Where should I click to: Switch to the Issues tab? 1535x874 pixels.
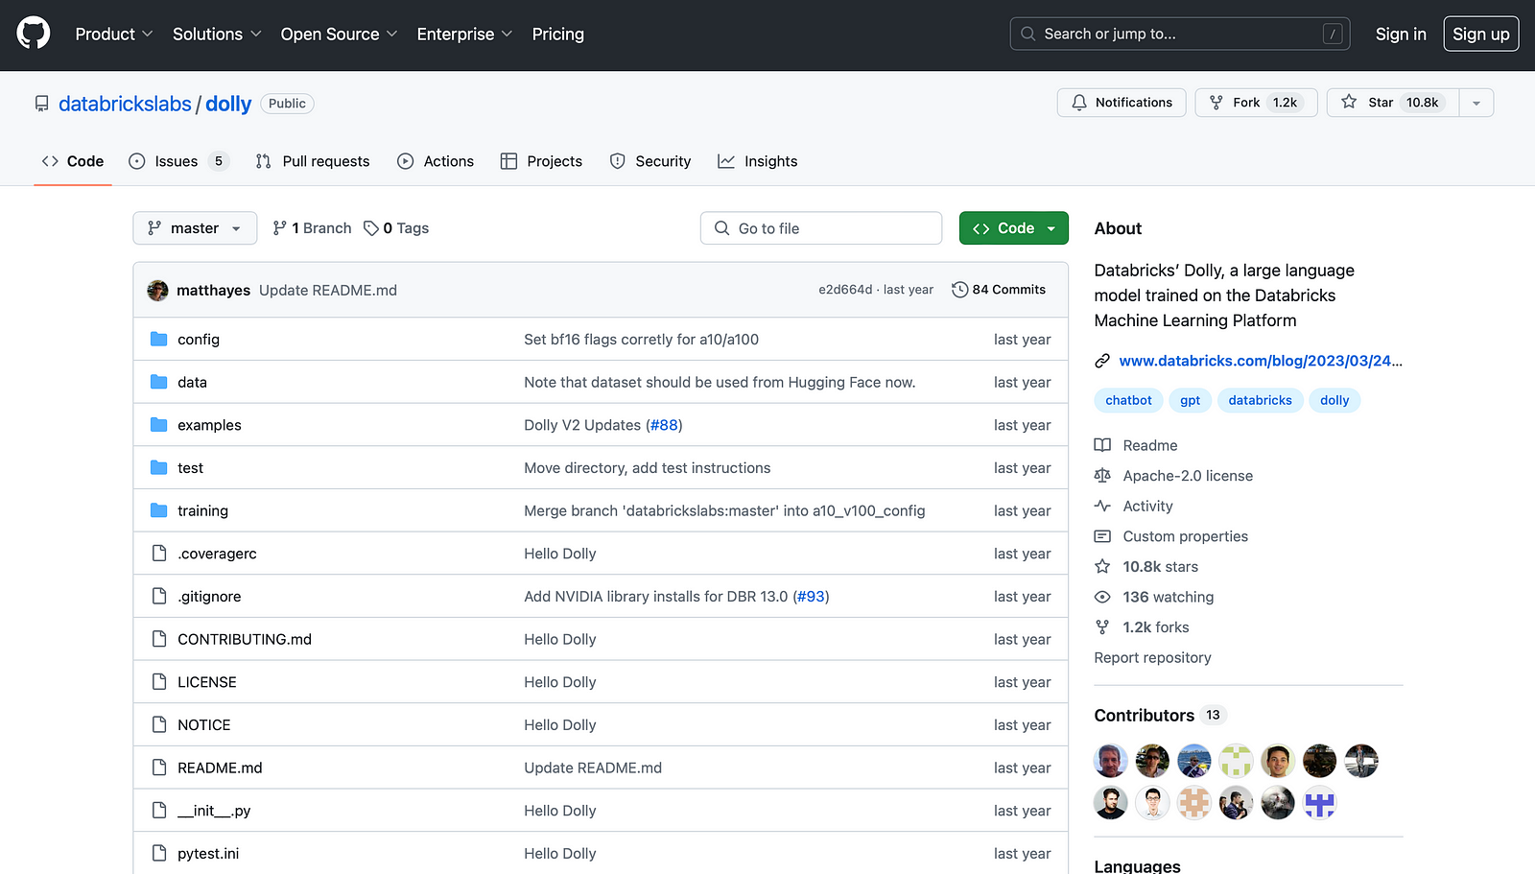[x=179, y=161]
